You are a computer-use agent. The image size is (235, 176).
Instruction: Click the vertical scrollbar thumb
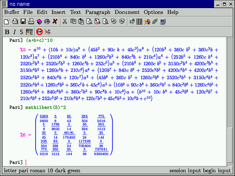(x=230, y=145)
